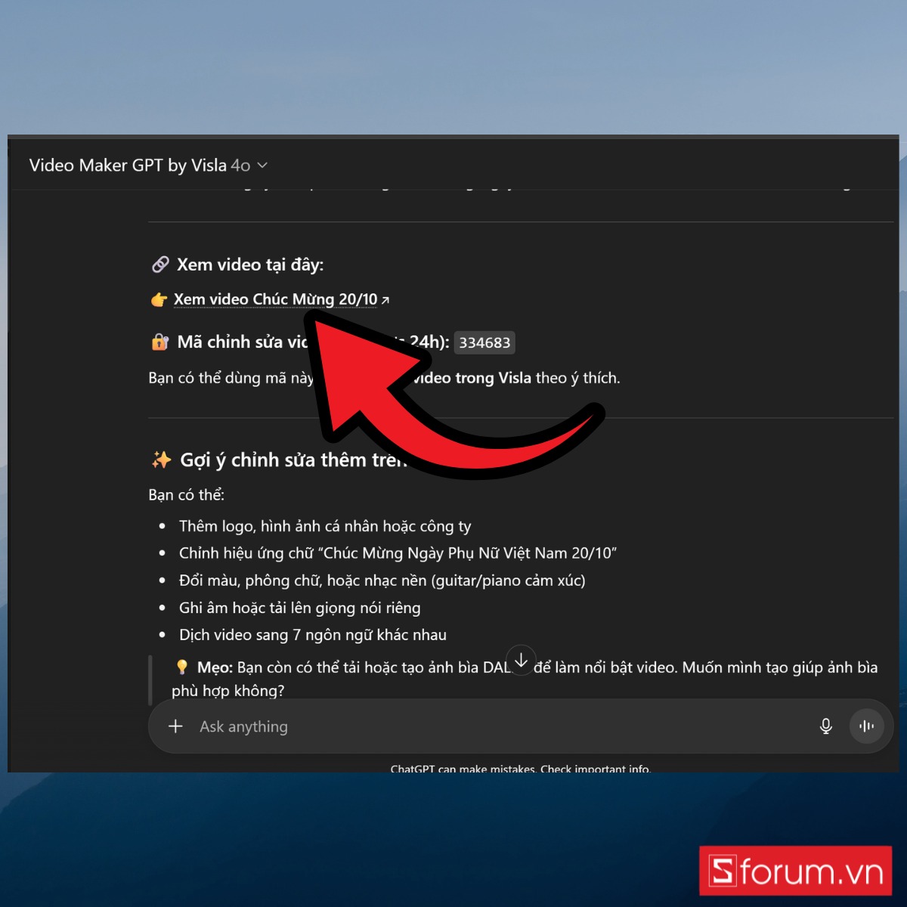Select the "Chỉnh hiệu ứng chữ" bullet line

tap(398, 553)
